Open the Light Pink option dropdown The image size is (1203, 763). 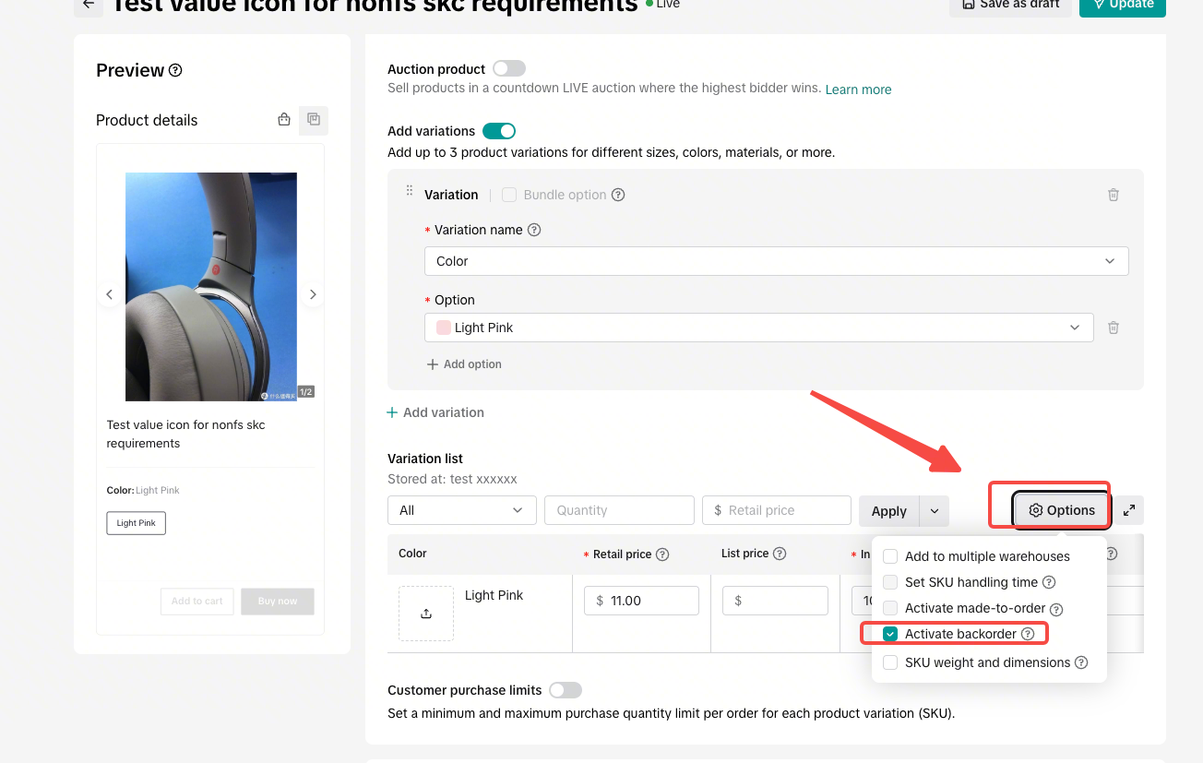pos(759,328)
